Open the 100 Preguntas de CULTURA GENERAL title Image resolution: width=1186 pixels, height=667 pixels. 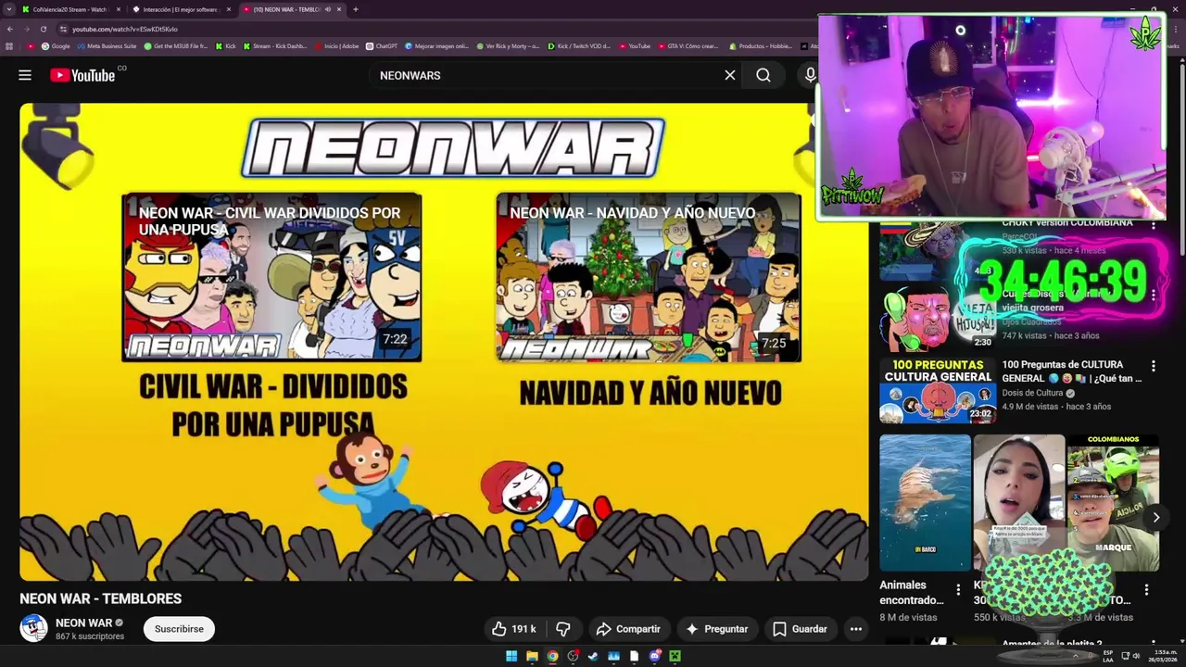1072,371
